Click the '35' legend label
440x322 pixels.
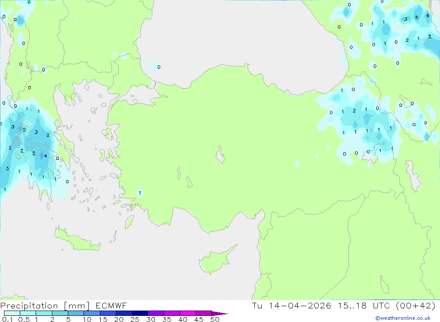(167, 319)
